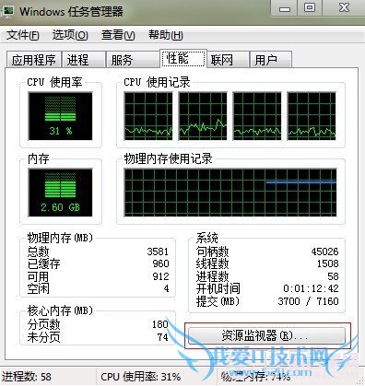
Task: Click the Task Manager title bar icon
Action: (x=7, y=11)
